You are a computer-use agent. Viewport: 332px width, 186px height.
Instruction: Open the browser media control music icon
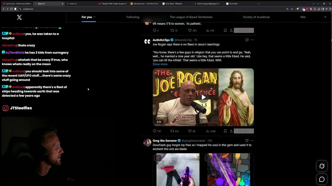pyautogui.click(x=319, y=9)
